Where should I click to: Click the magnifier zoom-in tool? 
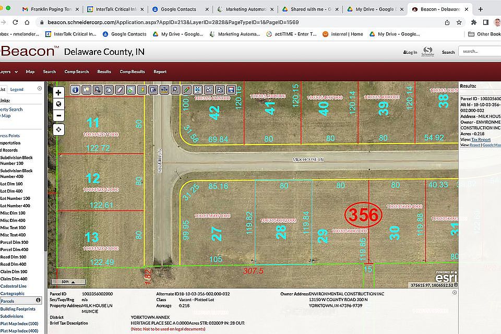[x=98, y=89]
